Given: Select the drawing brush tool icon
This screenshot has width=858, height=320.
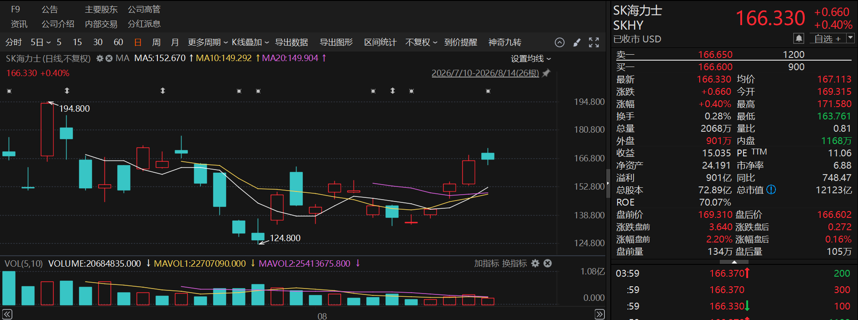Looking at the screenshot, I should 577,42.
